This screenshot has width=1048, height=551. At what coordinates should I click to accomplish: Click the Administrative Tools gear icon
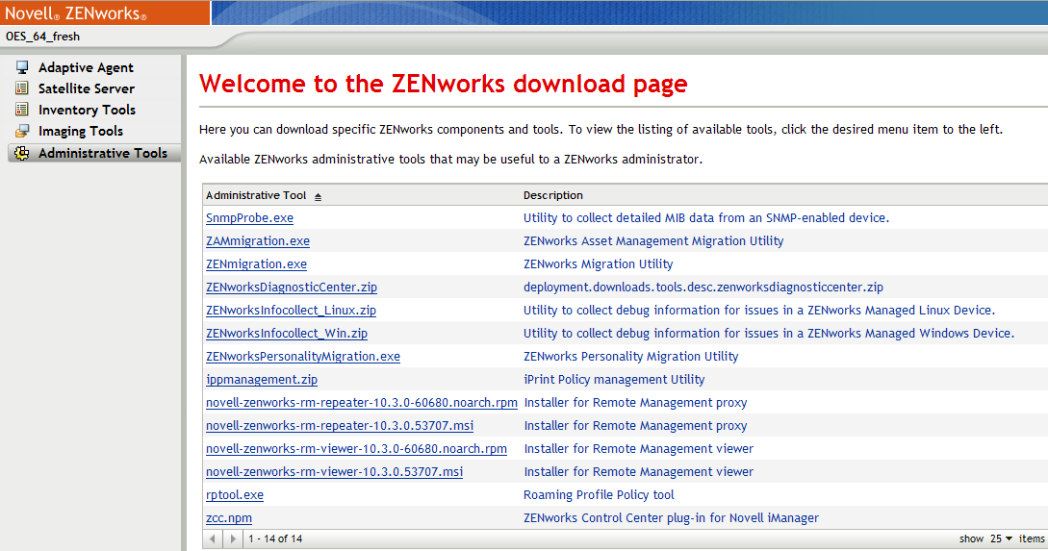(x=22, y=153)
